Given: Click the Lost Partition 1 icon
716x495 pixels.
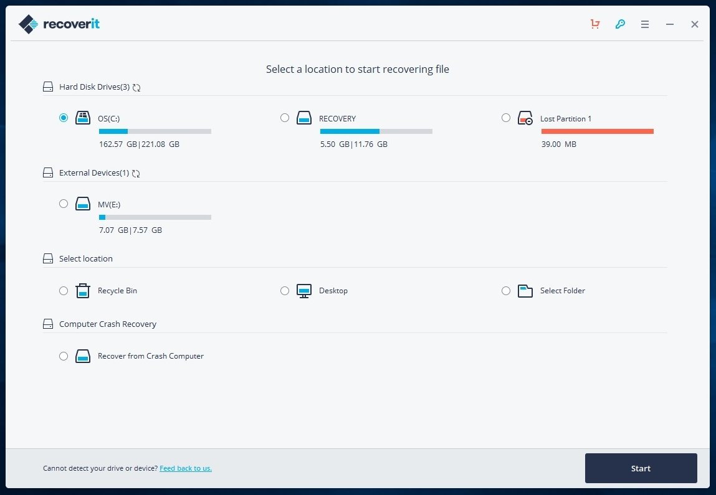Looking at the screenshot, I should pyautogui.click(x=525, y=118).
